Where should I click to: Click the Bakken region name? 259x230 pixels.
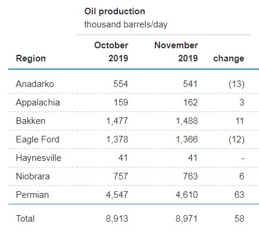click(30, 121)
